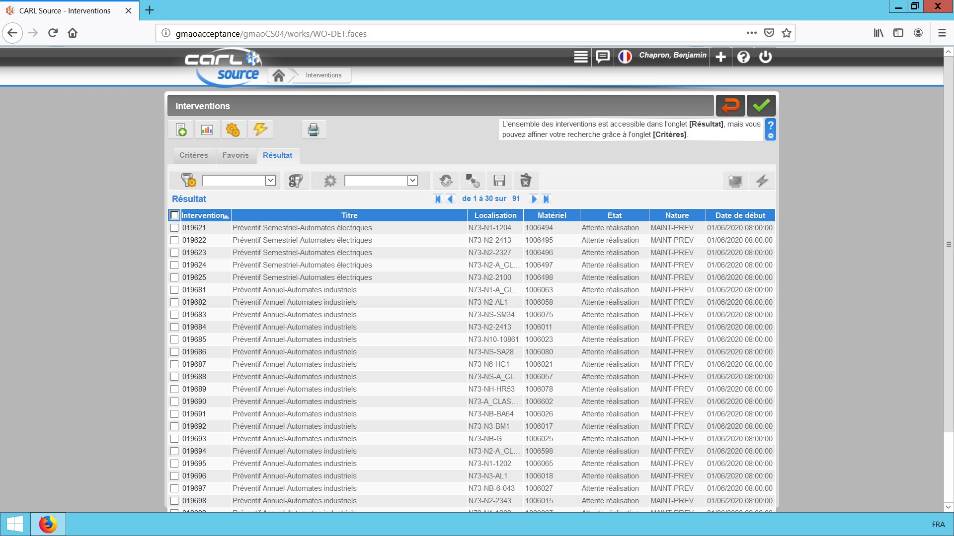The height and width of the screenshot is (536, 954).
Task: Sort by the Intervention column header
Action: point(203,215)
